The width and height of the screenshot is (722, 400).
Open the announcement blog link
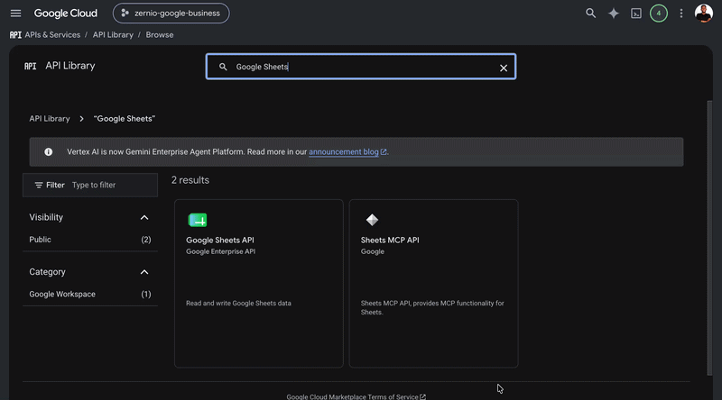point(347,151)
